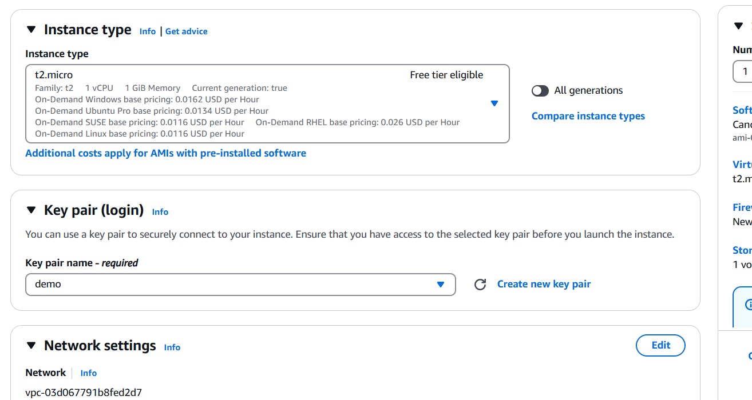This screenshot has height=400, width=752.
Task: Click the number of instances field in Summary
Action: tap(743, 71)
